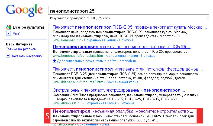This screenshot has height=126, width=213.
Task: Open the Ещё link in the sidebar
Action: pos(16,34)
